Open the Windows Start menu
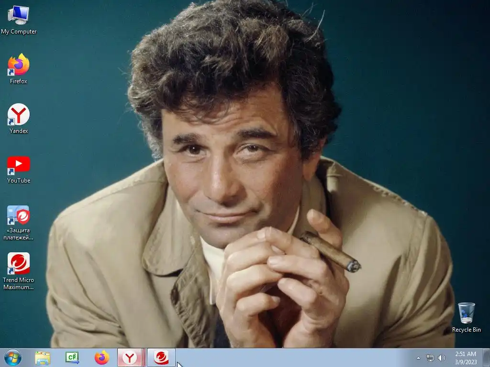490x367 pixels. point(13,357)
